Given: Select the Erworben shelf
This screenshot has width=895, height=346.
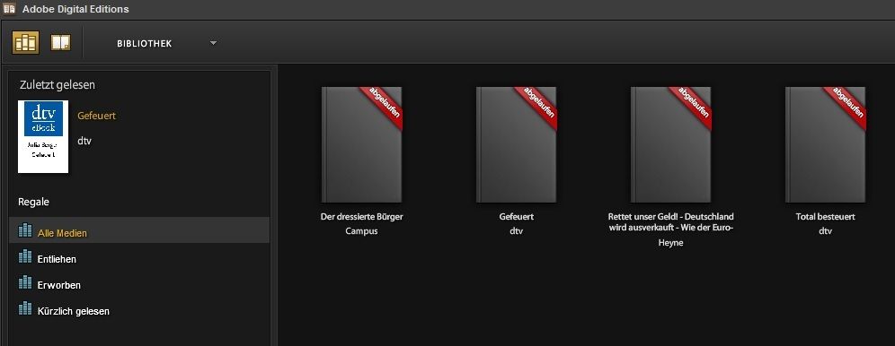Looking at the screenshot, I should pos(139,283).
